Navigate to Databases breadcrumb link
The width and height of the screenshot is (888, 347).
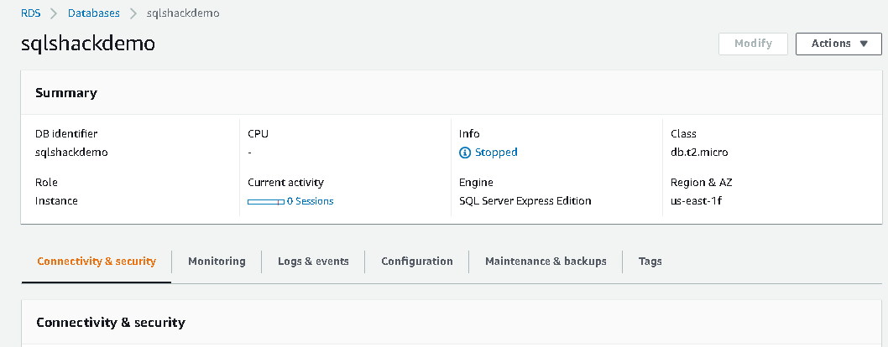(x=93, y=13)
